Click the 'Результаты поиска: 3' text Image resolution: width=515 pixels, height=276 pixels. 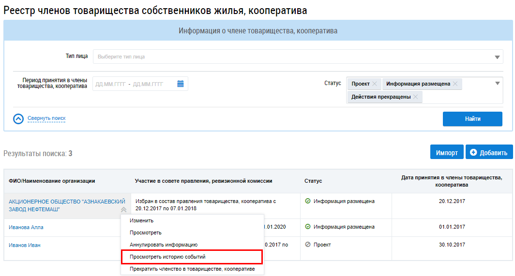coord(38,153)
